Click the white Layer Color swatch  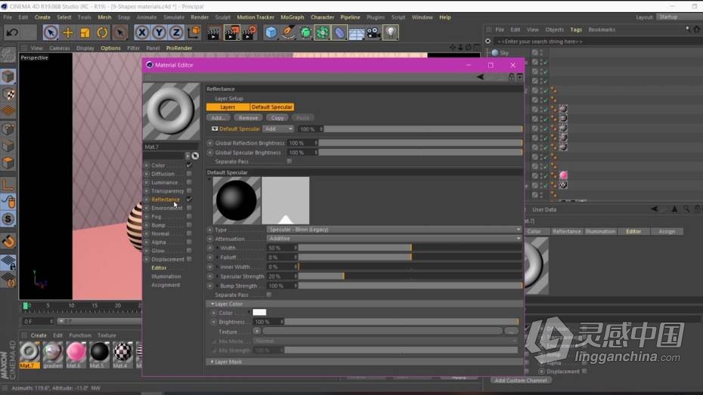point(259,313)
